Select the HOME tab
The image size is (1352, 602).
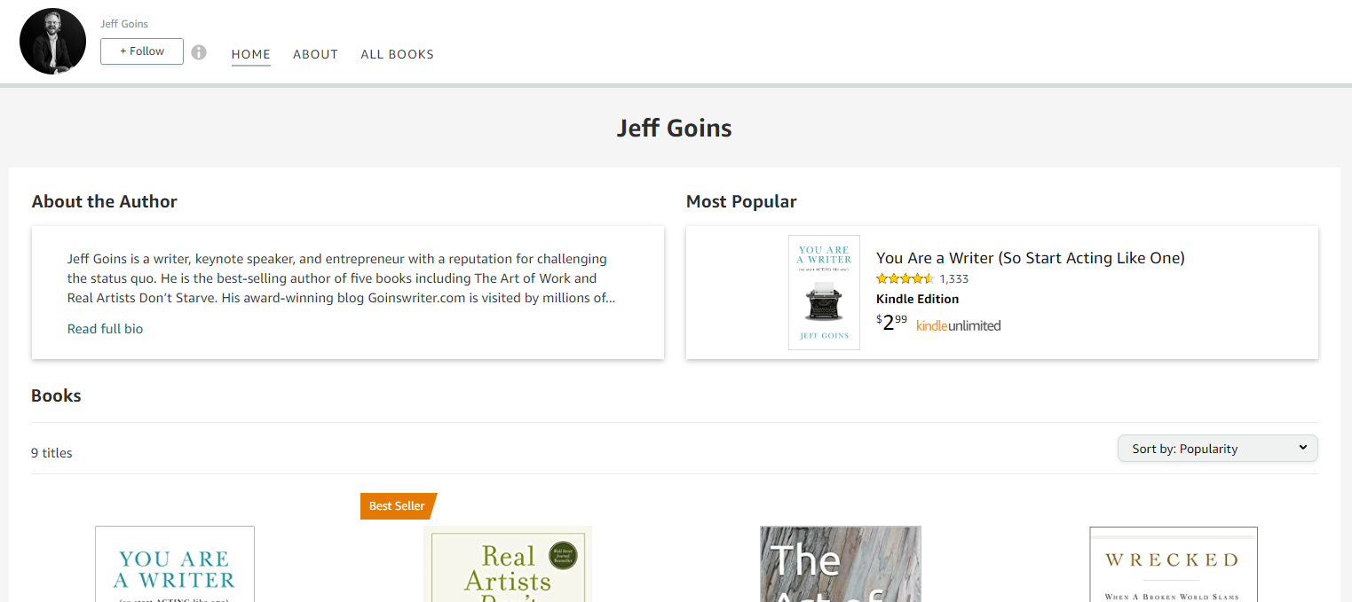click(250, 54)
